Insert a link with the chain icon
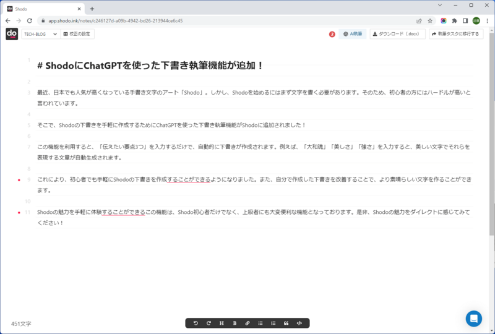This screenshot has width=495, height=334. pos(247,323)
